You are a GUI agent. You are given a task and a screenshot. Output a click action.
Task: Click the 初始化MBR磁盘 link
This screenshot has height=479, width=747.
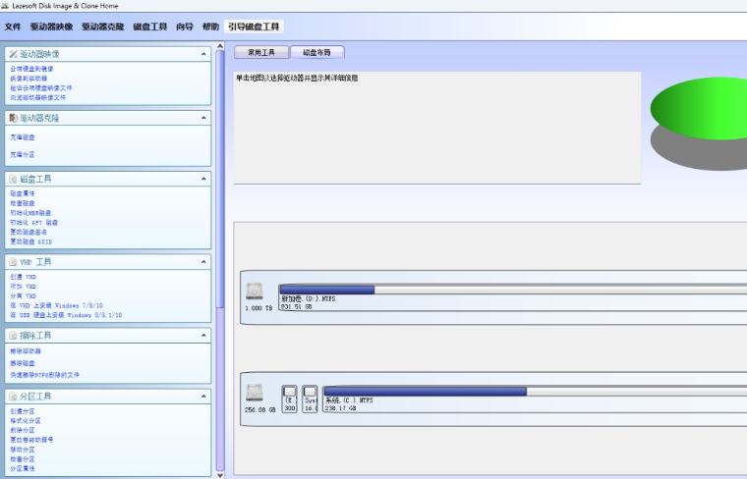(x=30, y=213)
